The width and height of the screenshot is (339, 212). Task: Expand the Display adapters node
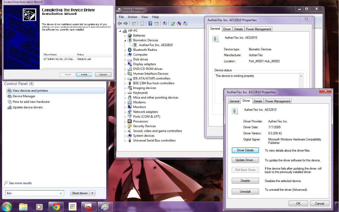pyautogui.click(x=125, y=64)
